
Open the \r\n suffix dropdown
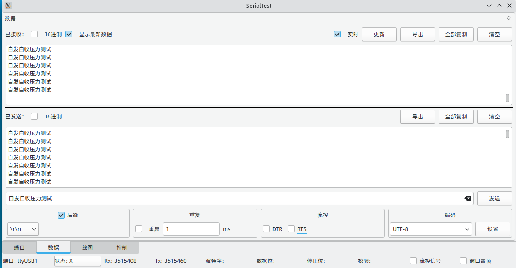[23, 229]
